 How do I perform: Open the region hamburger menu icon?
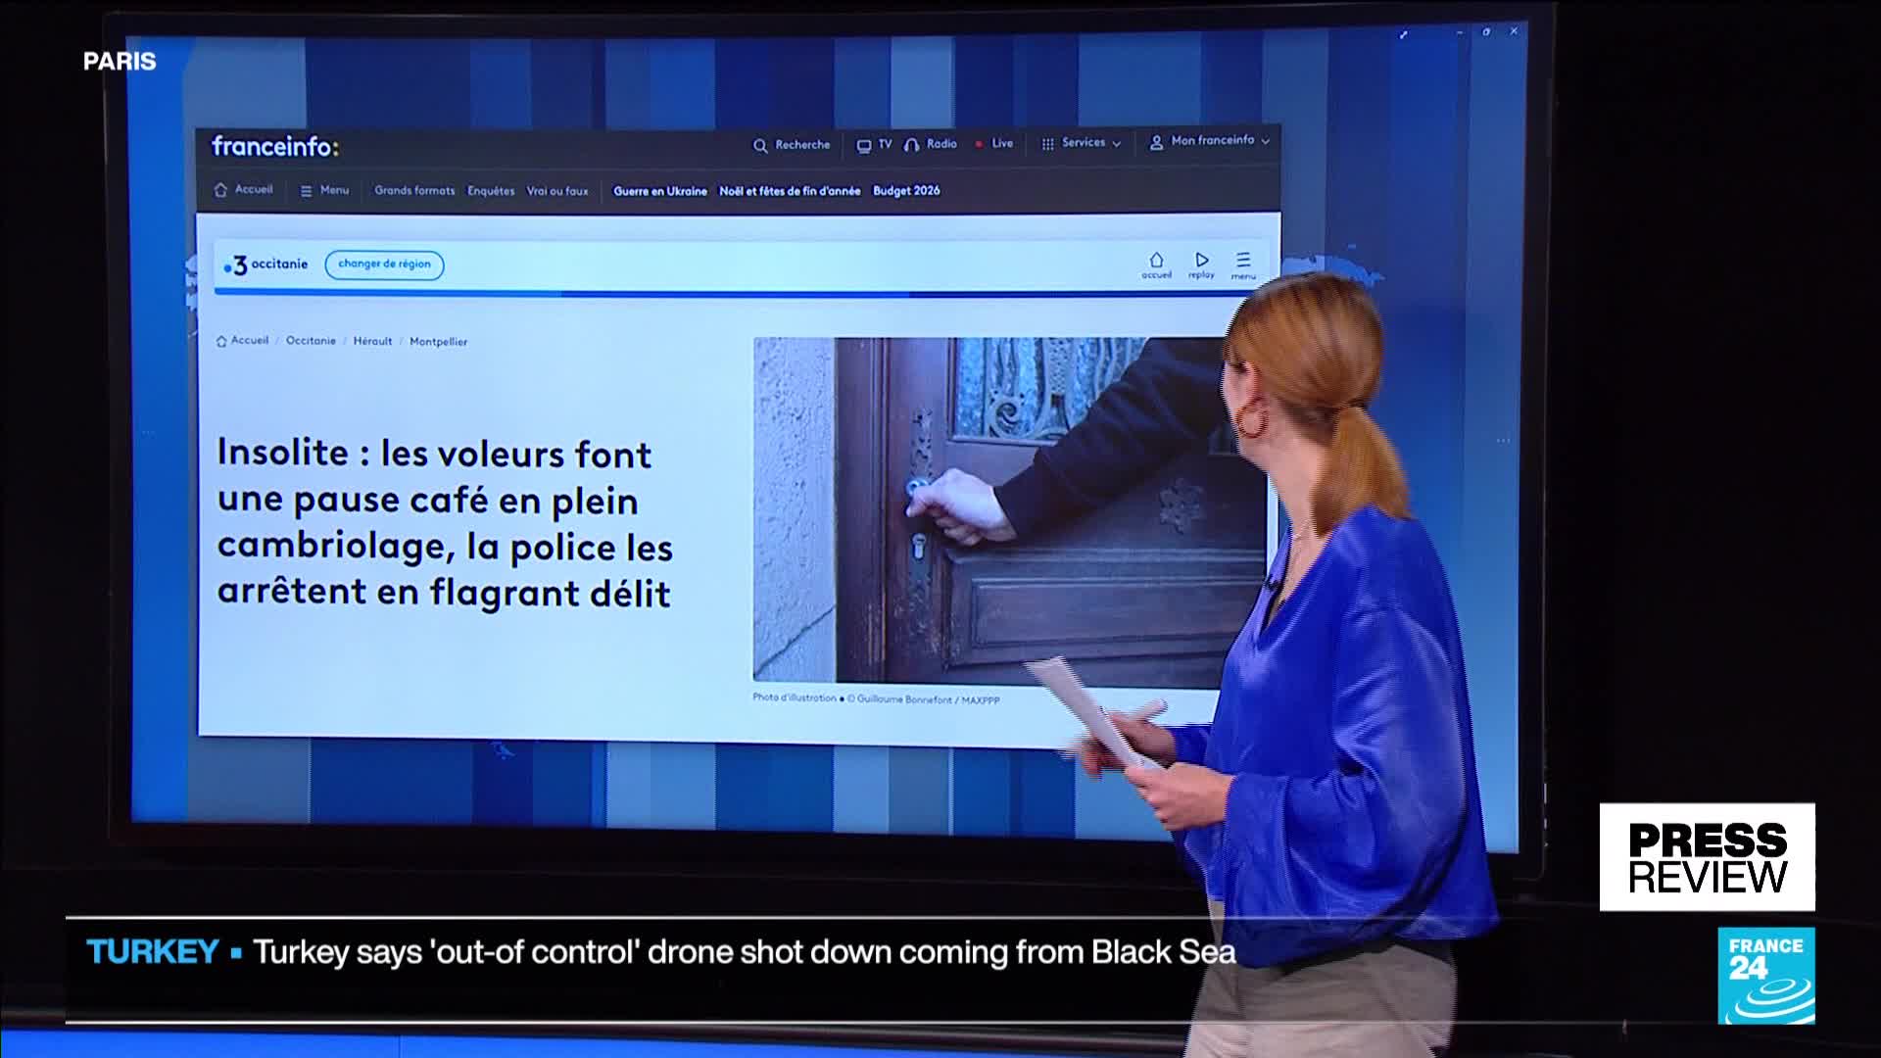click(x=1243, y=261)
